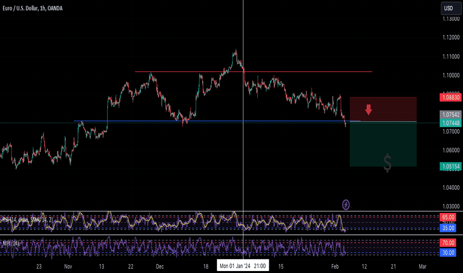
Task: Click the purple lightning event icon
Action: (346, 205)
